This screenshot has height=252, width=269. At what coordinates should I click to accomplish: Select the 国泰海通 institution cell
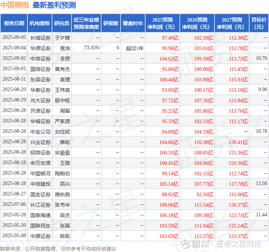click(40, 215)
